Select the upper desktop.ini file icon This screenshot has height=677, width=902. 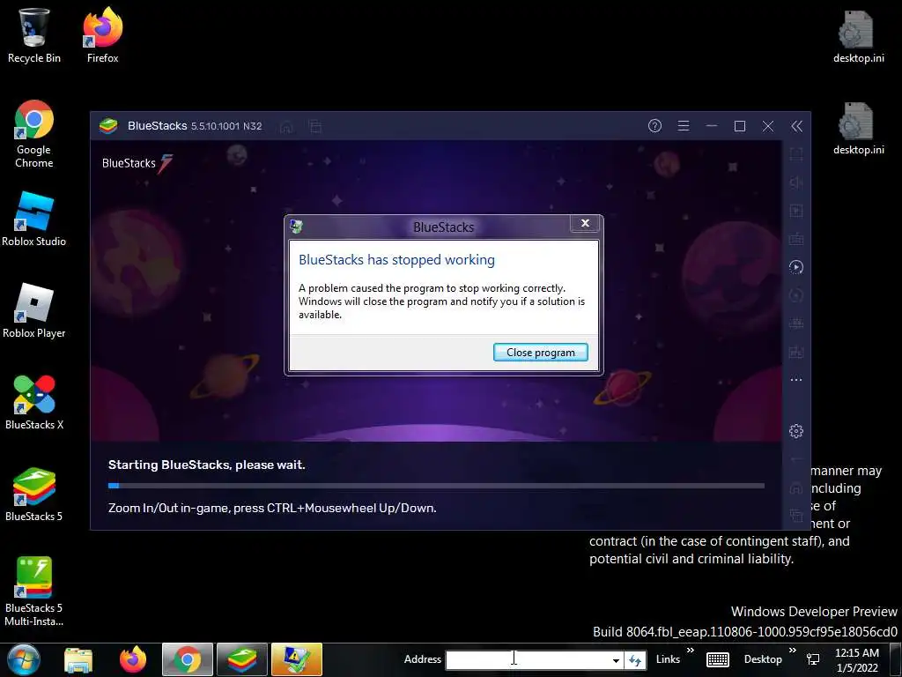[x=858, y=37]
